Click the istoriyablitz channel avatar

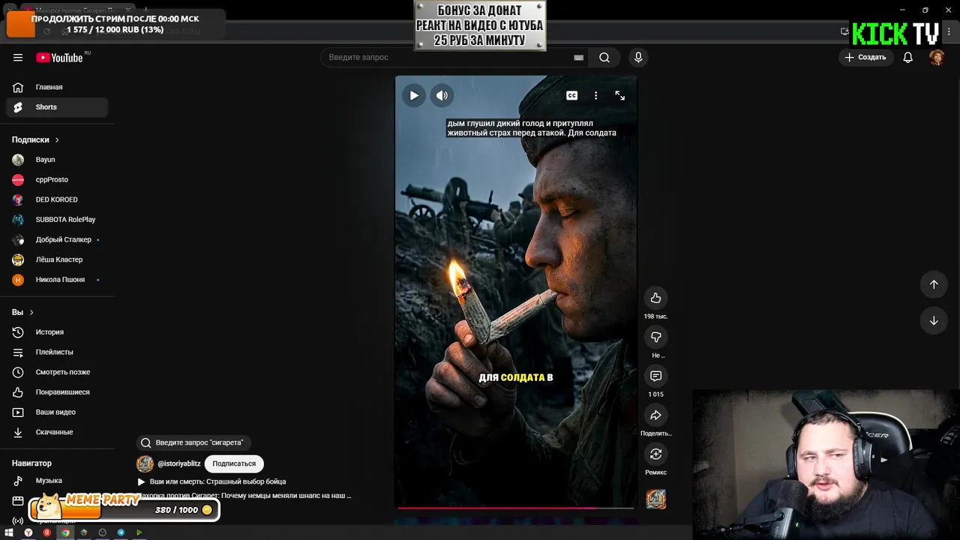click(x=145, y=463)
